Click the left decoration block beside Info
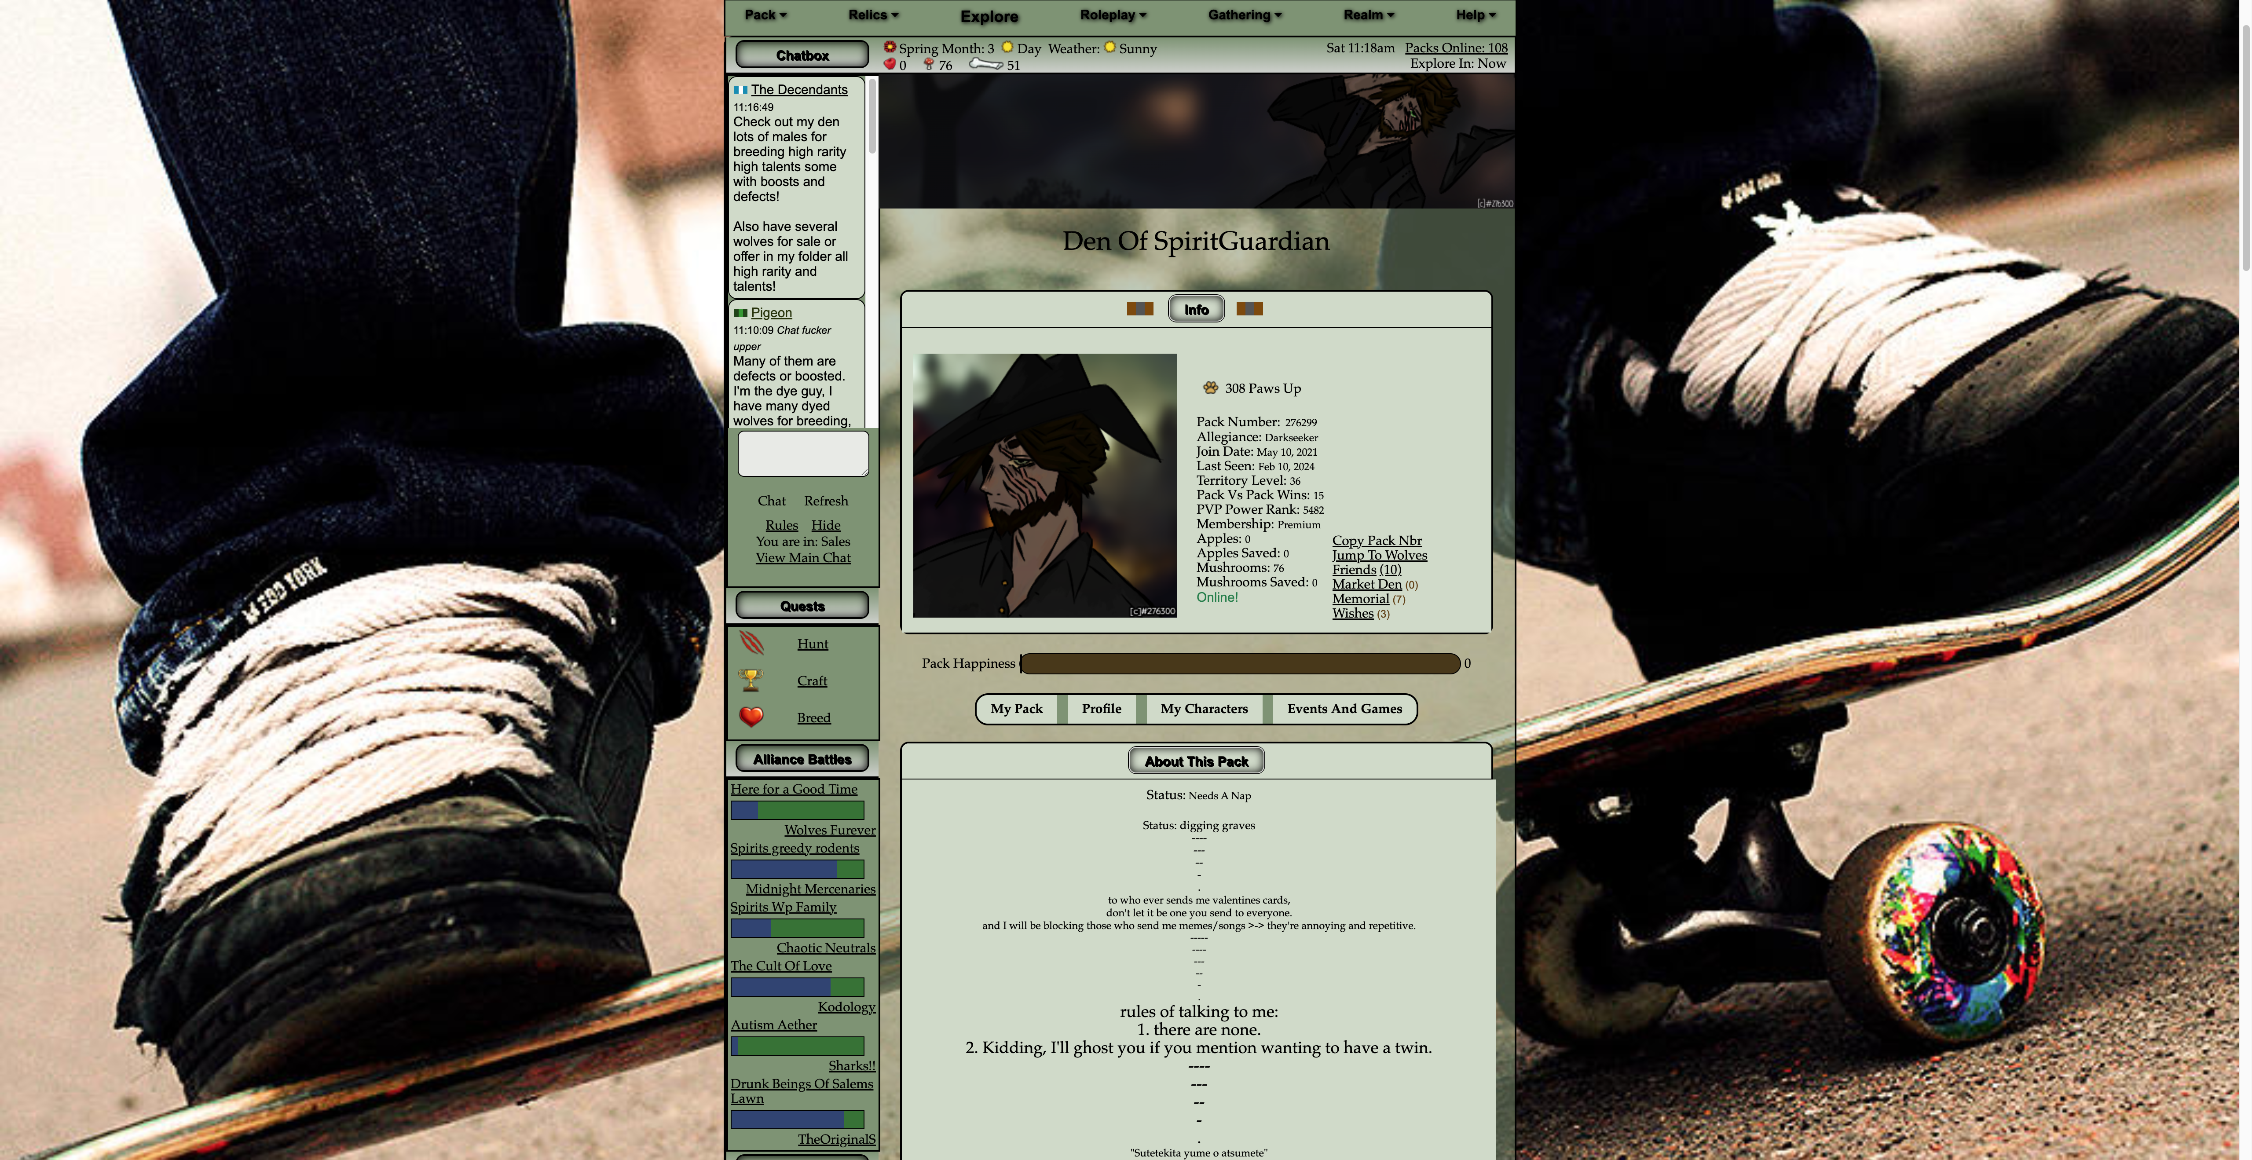 click(x=1140, y=308)
